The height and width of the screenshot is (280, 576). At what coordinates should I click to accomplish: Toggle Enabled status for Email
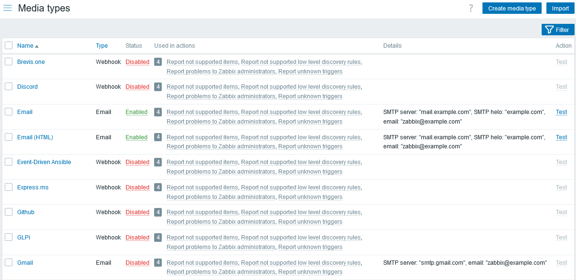click(x=136, y=112)
